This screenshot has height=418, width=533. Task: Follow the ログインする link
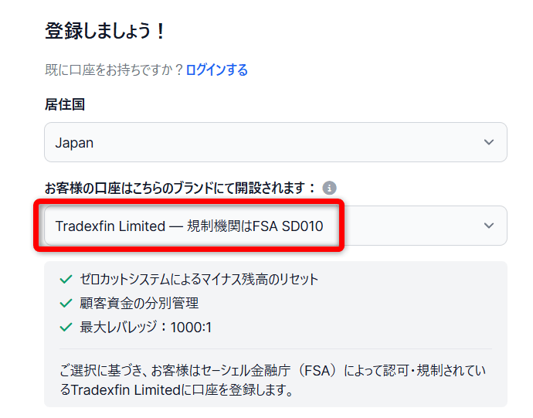coord(217,70)
